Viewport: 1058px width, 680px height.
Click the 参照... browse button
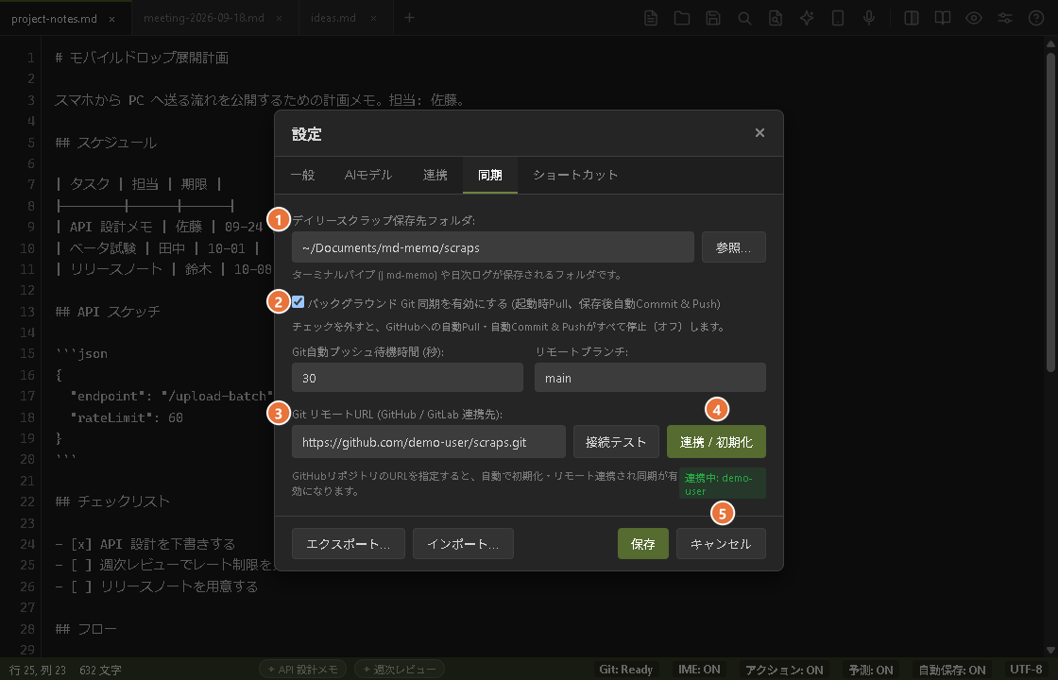(733, 247)
